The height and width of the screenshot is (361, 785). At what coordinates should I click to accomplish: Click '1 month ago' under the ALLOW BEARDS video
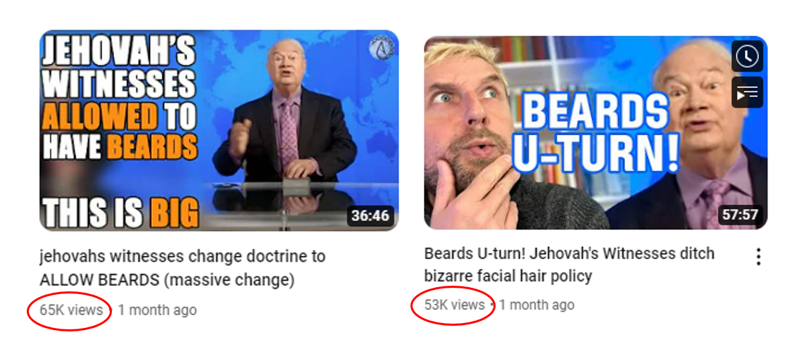157,310
